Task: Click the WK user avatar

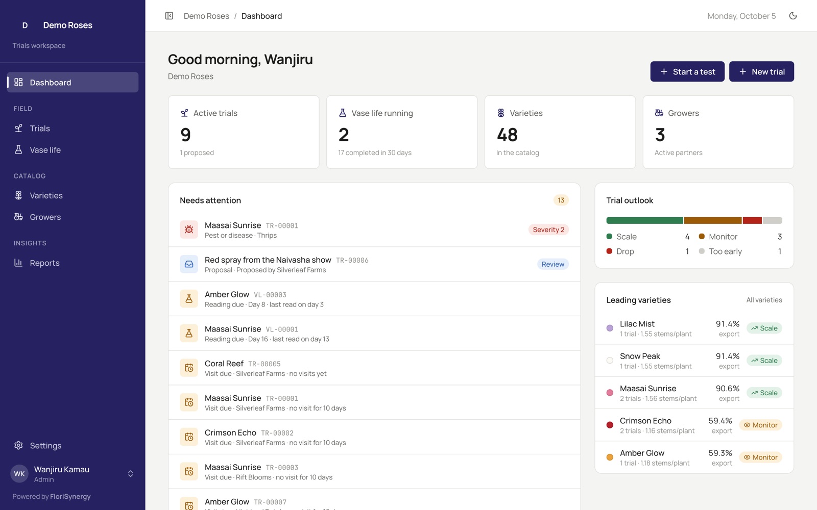Action: click(19, 474)
